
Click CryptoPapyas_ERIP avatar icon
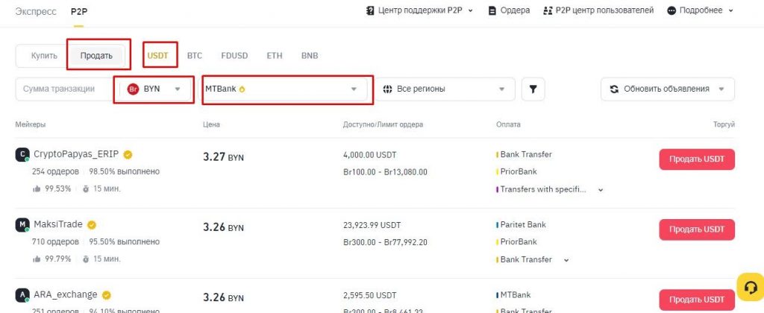tap(22, 155)
